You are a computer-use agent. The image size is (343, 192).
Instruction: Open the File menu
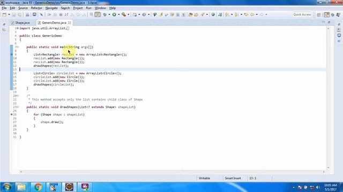click(x=4, y=8)
